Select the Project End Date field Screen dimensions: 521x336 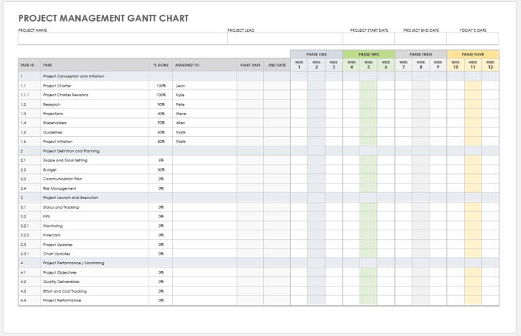[421, 39]
